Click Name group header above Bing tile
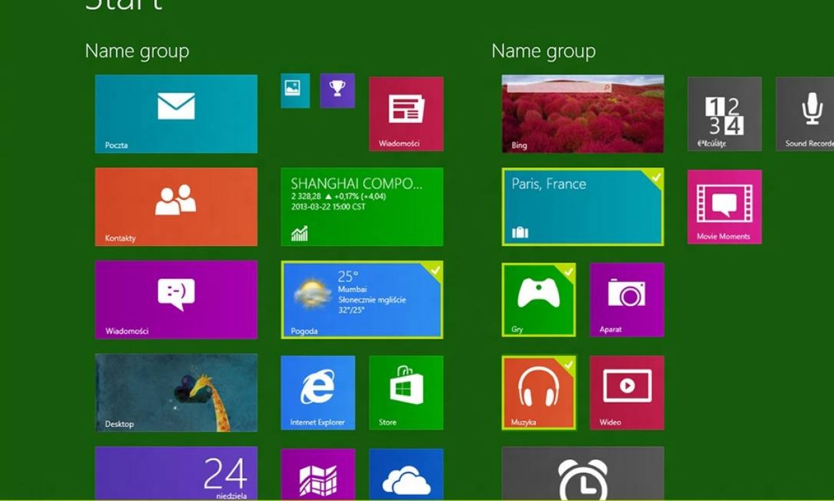 544,51
